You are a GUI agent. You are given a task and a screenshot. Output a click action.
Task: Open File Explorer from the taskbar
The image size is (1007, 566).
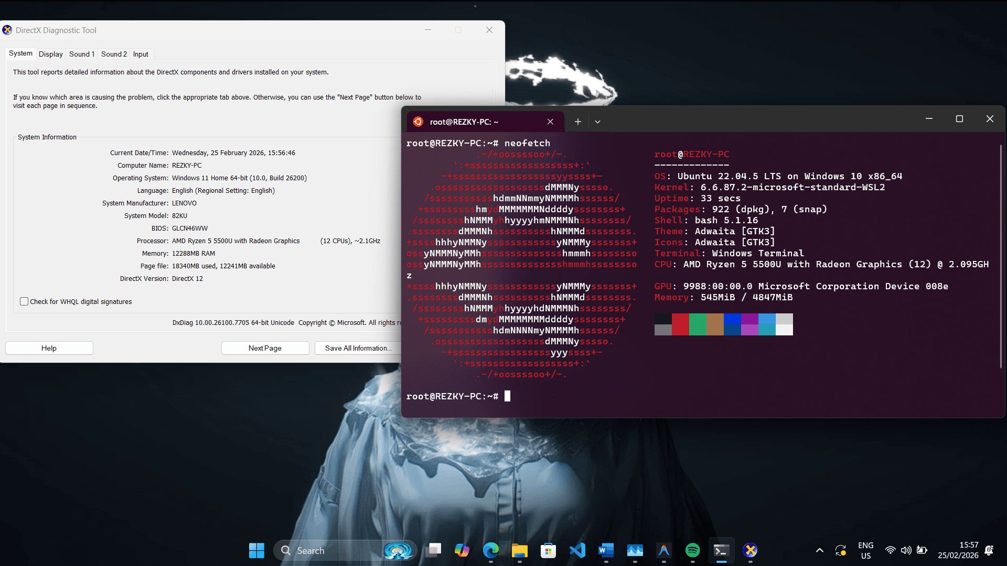click(520, 550)
